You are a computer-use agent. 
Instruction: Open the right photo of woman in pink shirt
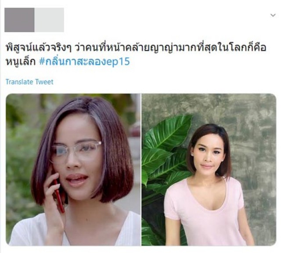209,170
